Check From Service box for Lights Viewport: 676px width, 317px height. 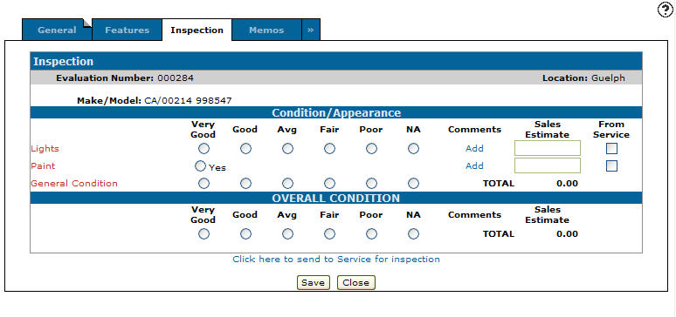611,148
